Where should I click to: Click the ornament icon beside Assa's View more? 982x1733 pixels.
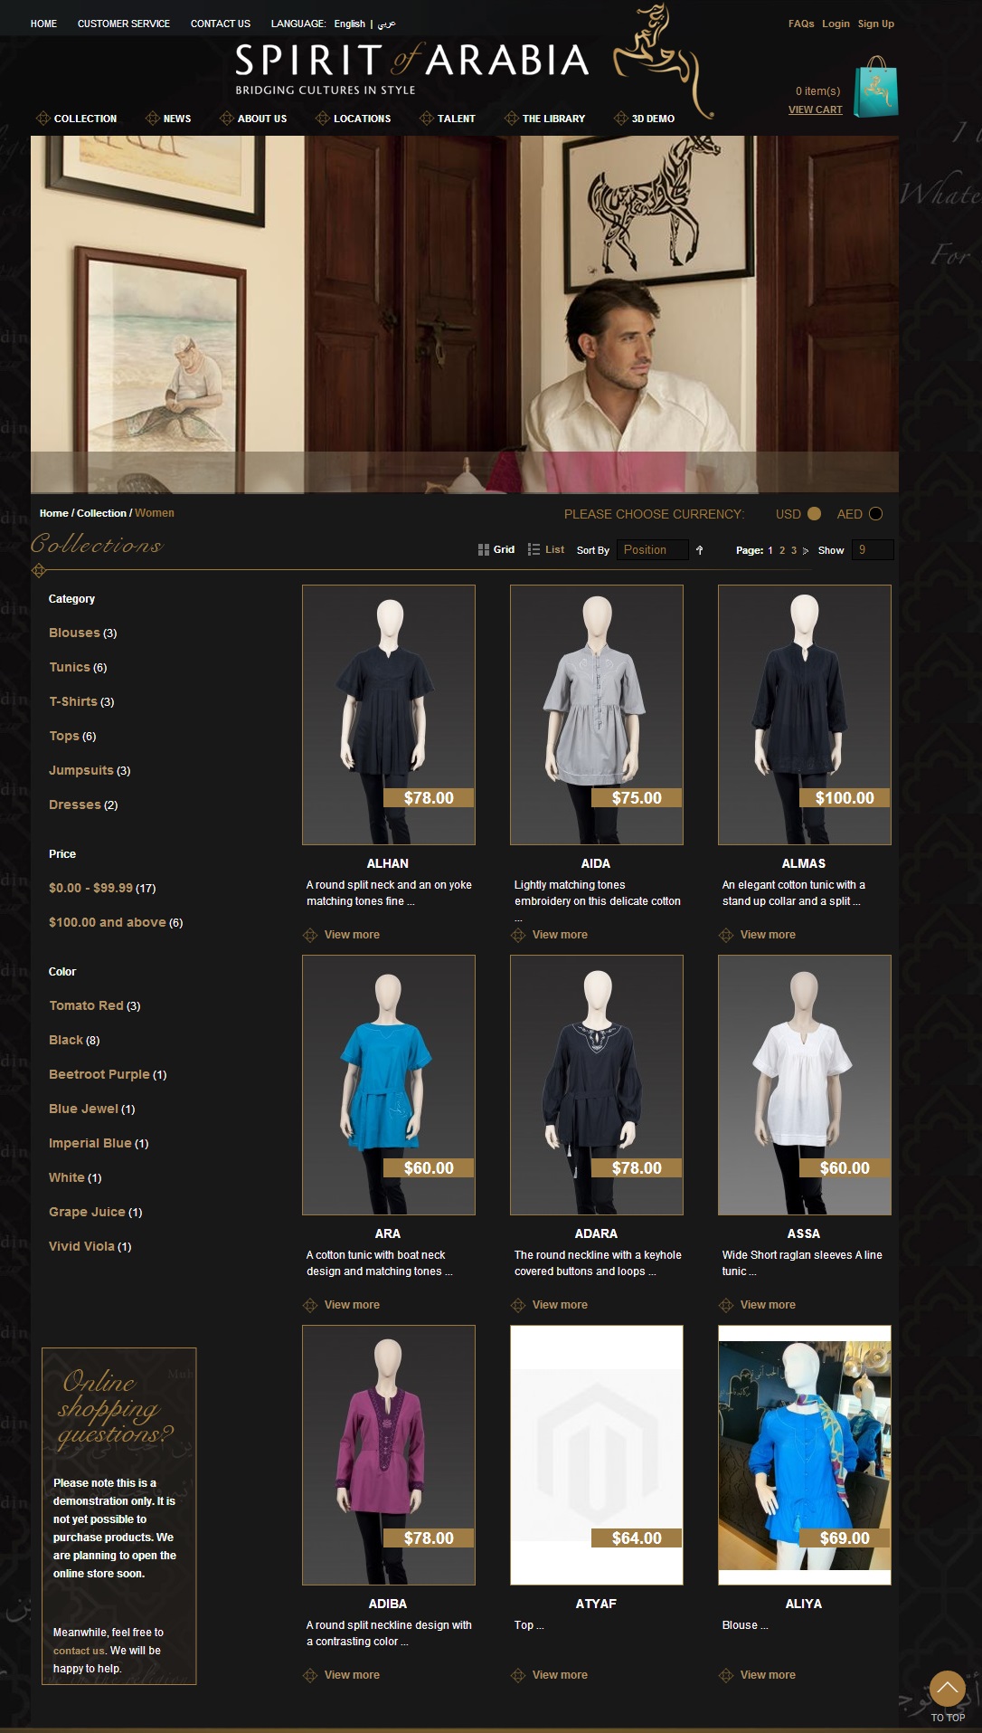[726, 1305]
